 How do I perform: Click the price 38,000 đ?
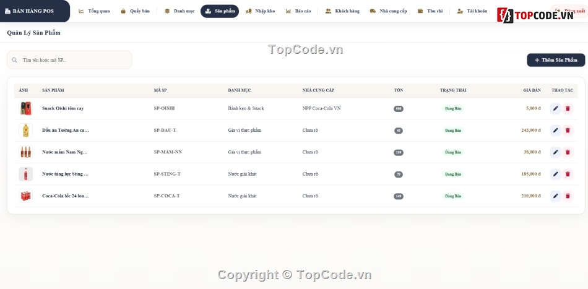[x=532, y=152]
